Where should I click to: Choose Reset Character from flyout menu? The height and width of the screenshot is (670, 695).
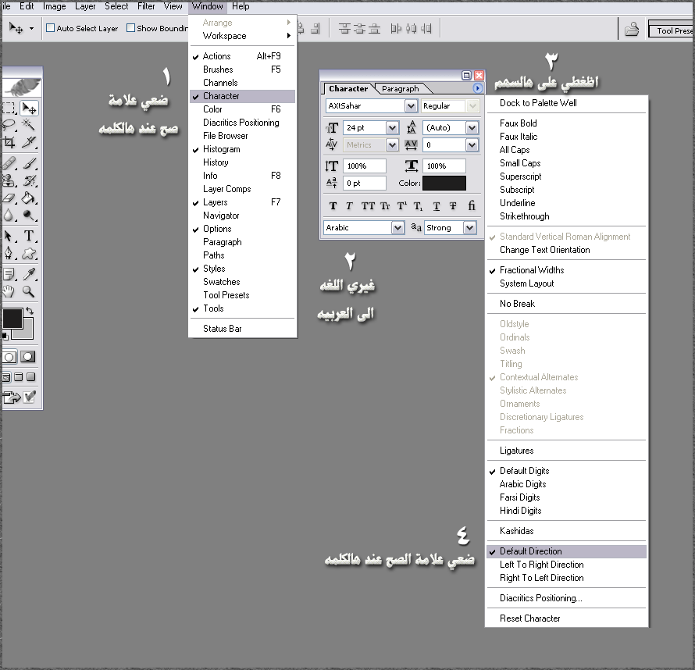click(x=530, y=618)
